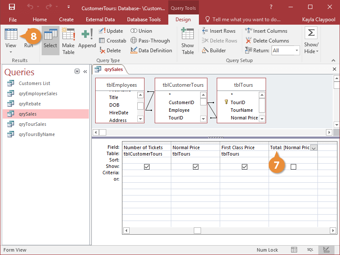Viewport: 340px width, 255px height.
Task: Choose the Crosstab query type
Action: coord(113,41)
